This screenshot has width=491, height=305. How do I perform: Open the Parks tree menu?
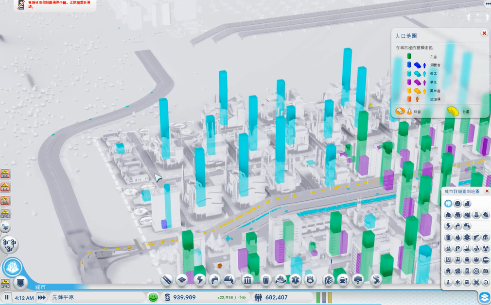pos(358,280)
